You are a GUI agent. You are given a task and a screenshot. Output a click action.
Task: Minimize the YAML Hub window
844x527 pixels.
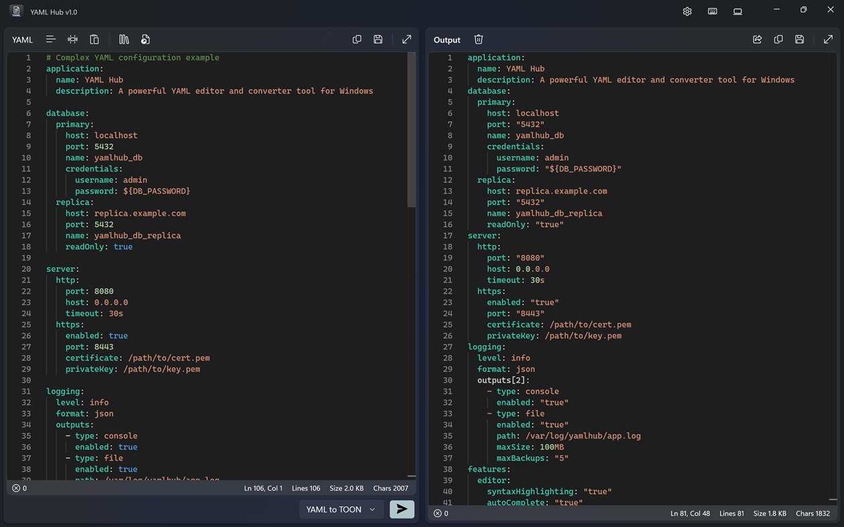pos(776,10)
